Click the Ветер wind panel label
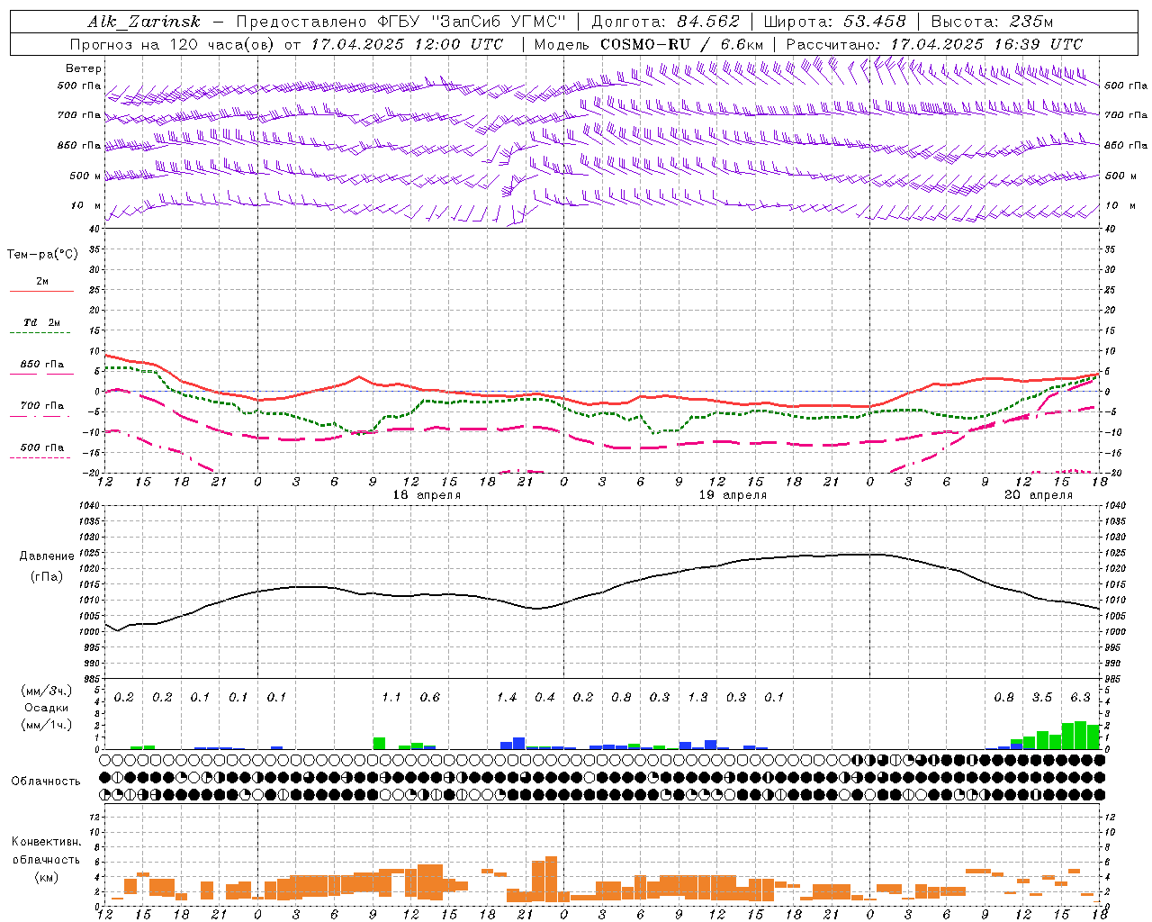Viewport: 1152px width, 922px height. 84,68
